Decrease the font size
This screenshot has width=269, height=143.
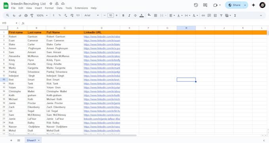(104, 15)
